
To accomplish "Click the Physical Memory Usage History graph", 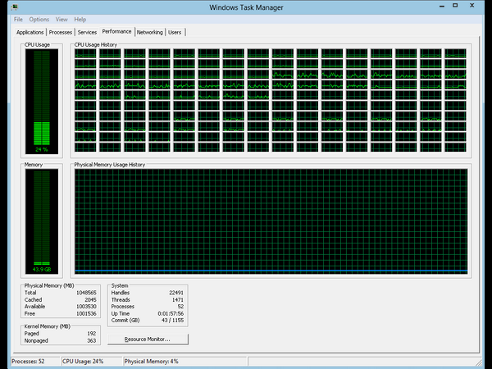I will (x=271, y=221).
